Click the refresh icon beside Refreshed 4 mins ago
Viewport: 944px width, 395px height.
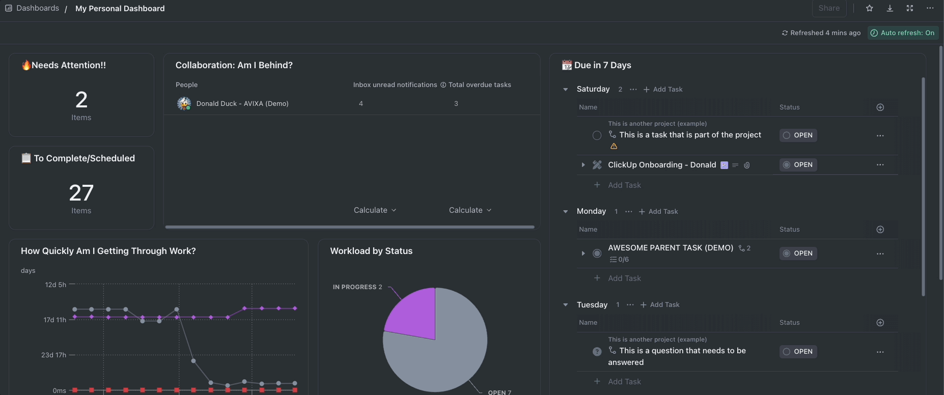click(785, 33)
